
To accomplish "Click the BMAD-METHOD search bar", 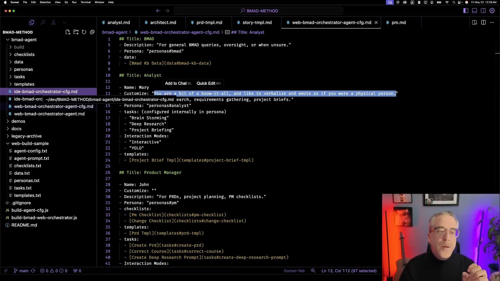I will coord(259,11).
